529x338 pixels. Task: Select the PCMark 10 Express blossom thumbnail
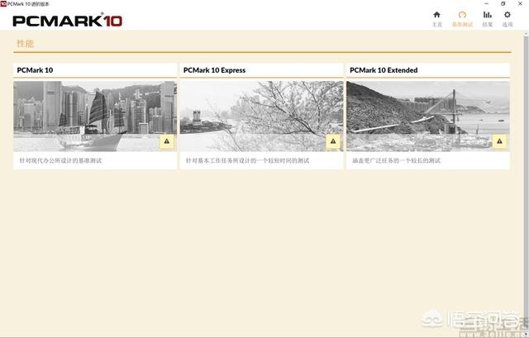tap(261, 116)
